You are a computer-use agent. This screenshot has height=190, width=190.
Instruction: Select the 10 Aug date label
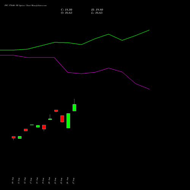(13, 180)
